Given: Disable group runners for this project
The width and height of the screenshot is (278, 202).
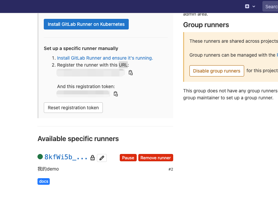Looking at the screenshot, I should (x=217, y=71).
